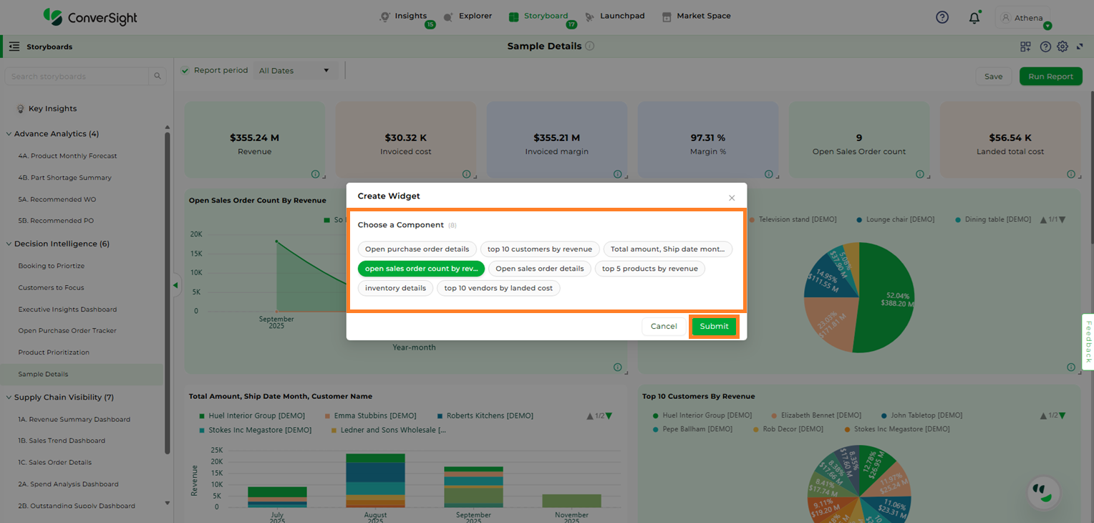Open the storyboard settings gear icon
Image resolution: width=1094 pixels, height=523 pixels.
click(1062, 47)
